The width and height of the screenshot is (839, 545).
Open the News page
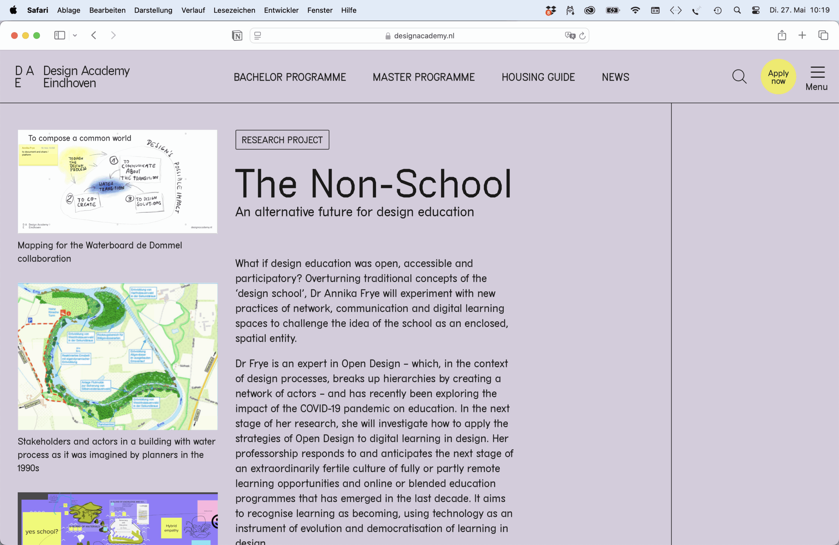pyautogui.click(x=615, y=77)
